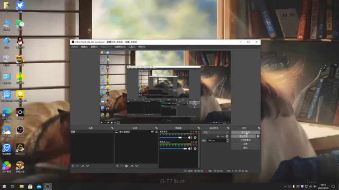
Task: Increase transition duration with up arrow
Action: (x=228, y=139)
